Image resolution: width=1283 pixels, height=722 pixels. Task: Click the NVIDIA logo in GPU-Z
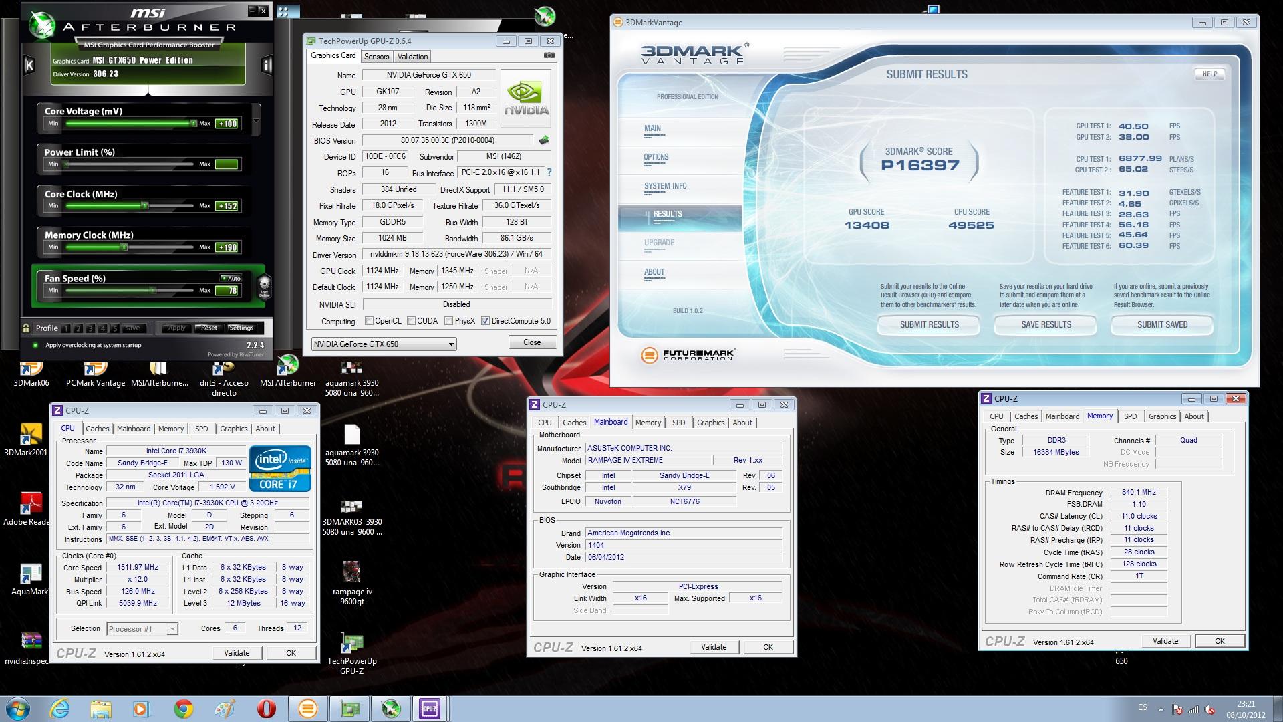pos(526,100)
